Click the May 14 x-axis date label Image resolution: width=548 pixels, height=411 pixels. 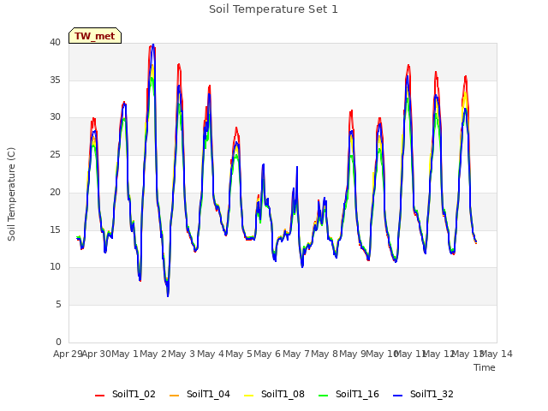(497, 354)
